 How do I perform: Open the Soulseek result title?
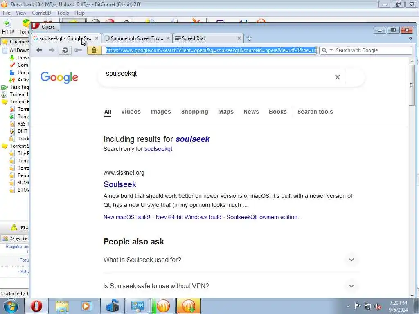pyautogui.click(x=120, y=184)
